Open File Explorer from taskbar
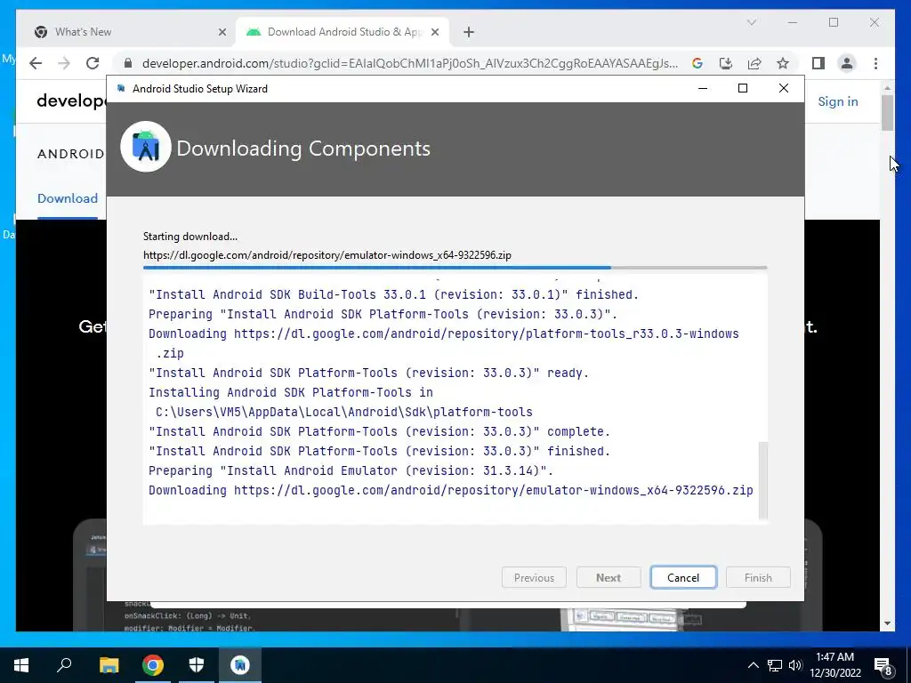This screenshot has width=911, height=683. tap(109, 665)
